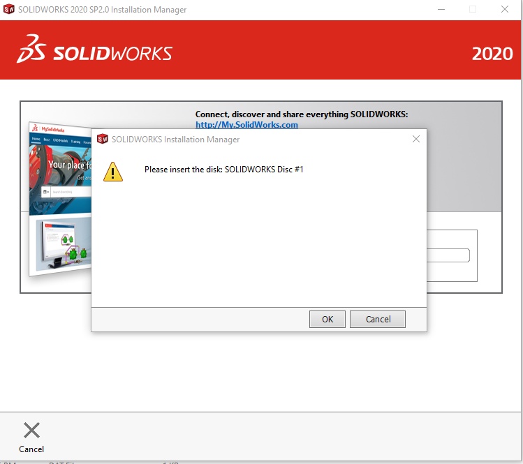523x464 pixels.
Task: Click the 'Please insert the disk' message text
Action: coord(224,170)
